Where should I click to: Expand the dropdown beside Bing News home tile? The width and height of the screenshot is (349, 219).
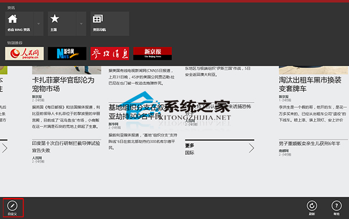click(38, 24)
